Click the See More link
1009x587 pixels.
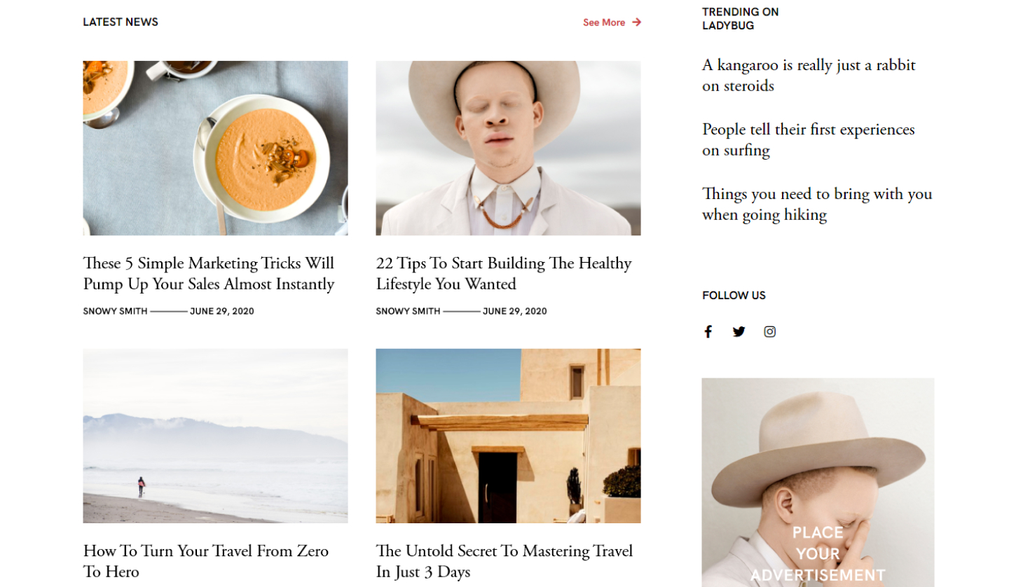coord(604,22)
